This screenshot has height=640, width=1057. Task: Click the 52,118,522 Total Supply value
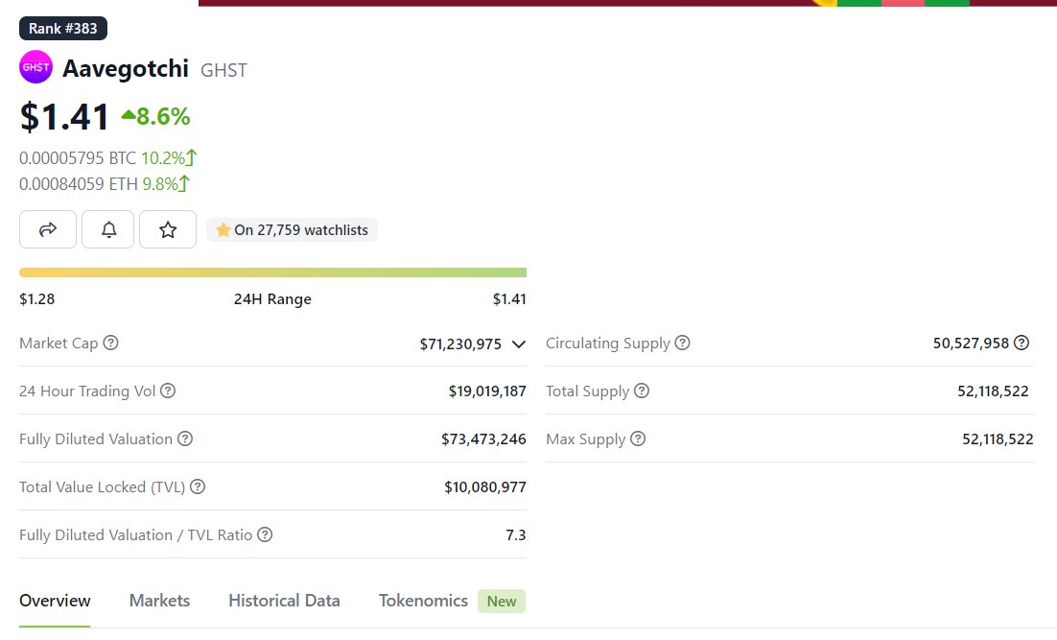993,391
